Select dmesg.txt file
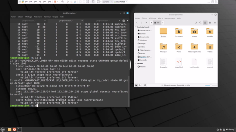 point(163,63)
